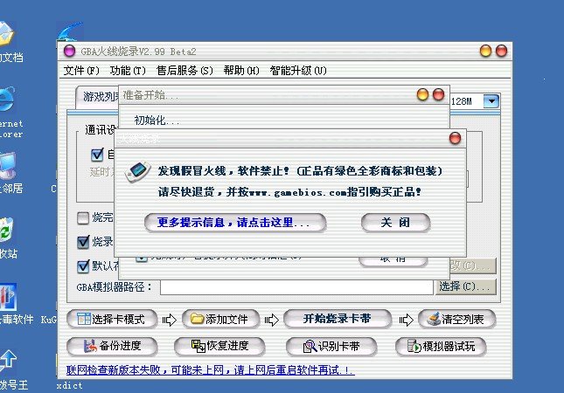Click the 模拟器试玩 button
Viewport: 564px width, 393px height.
(441, 347)
